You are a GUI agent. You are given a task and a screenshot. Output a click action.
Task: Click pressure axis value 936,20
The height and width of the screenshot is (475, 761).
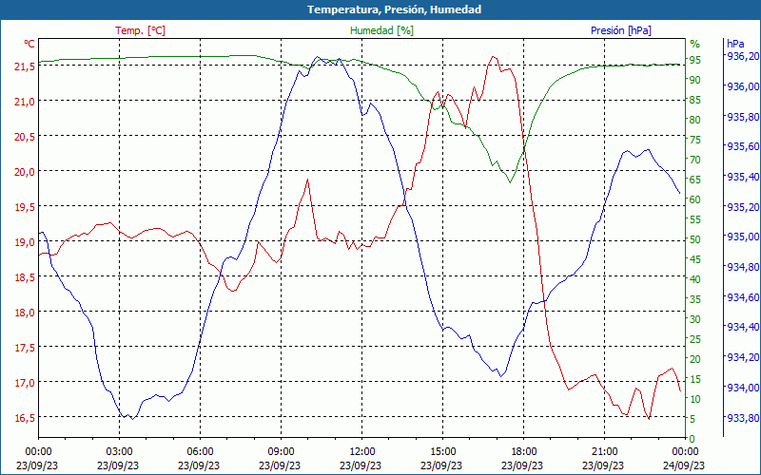pos(742,56)
